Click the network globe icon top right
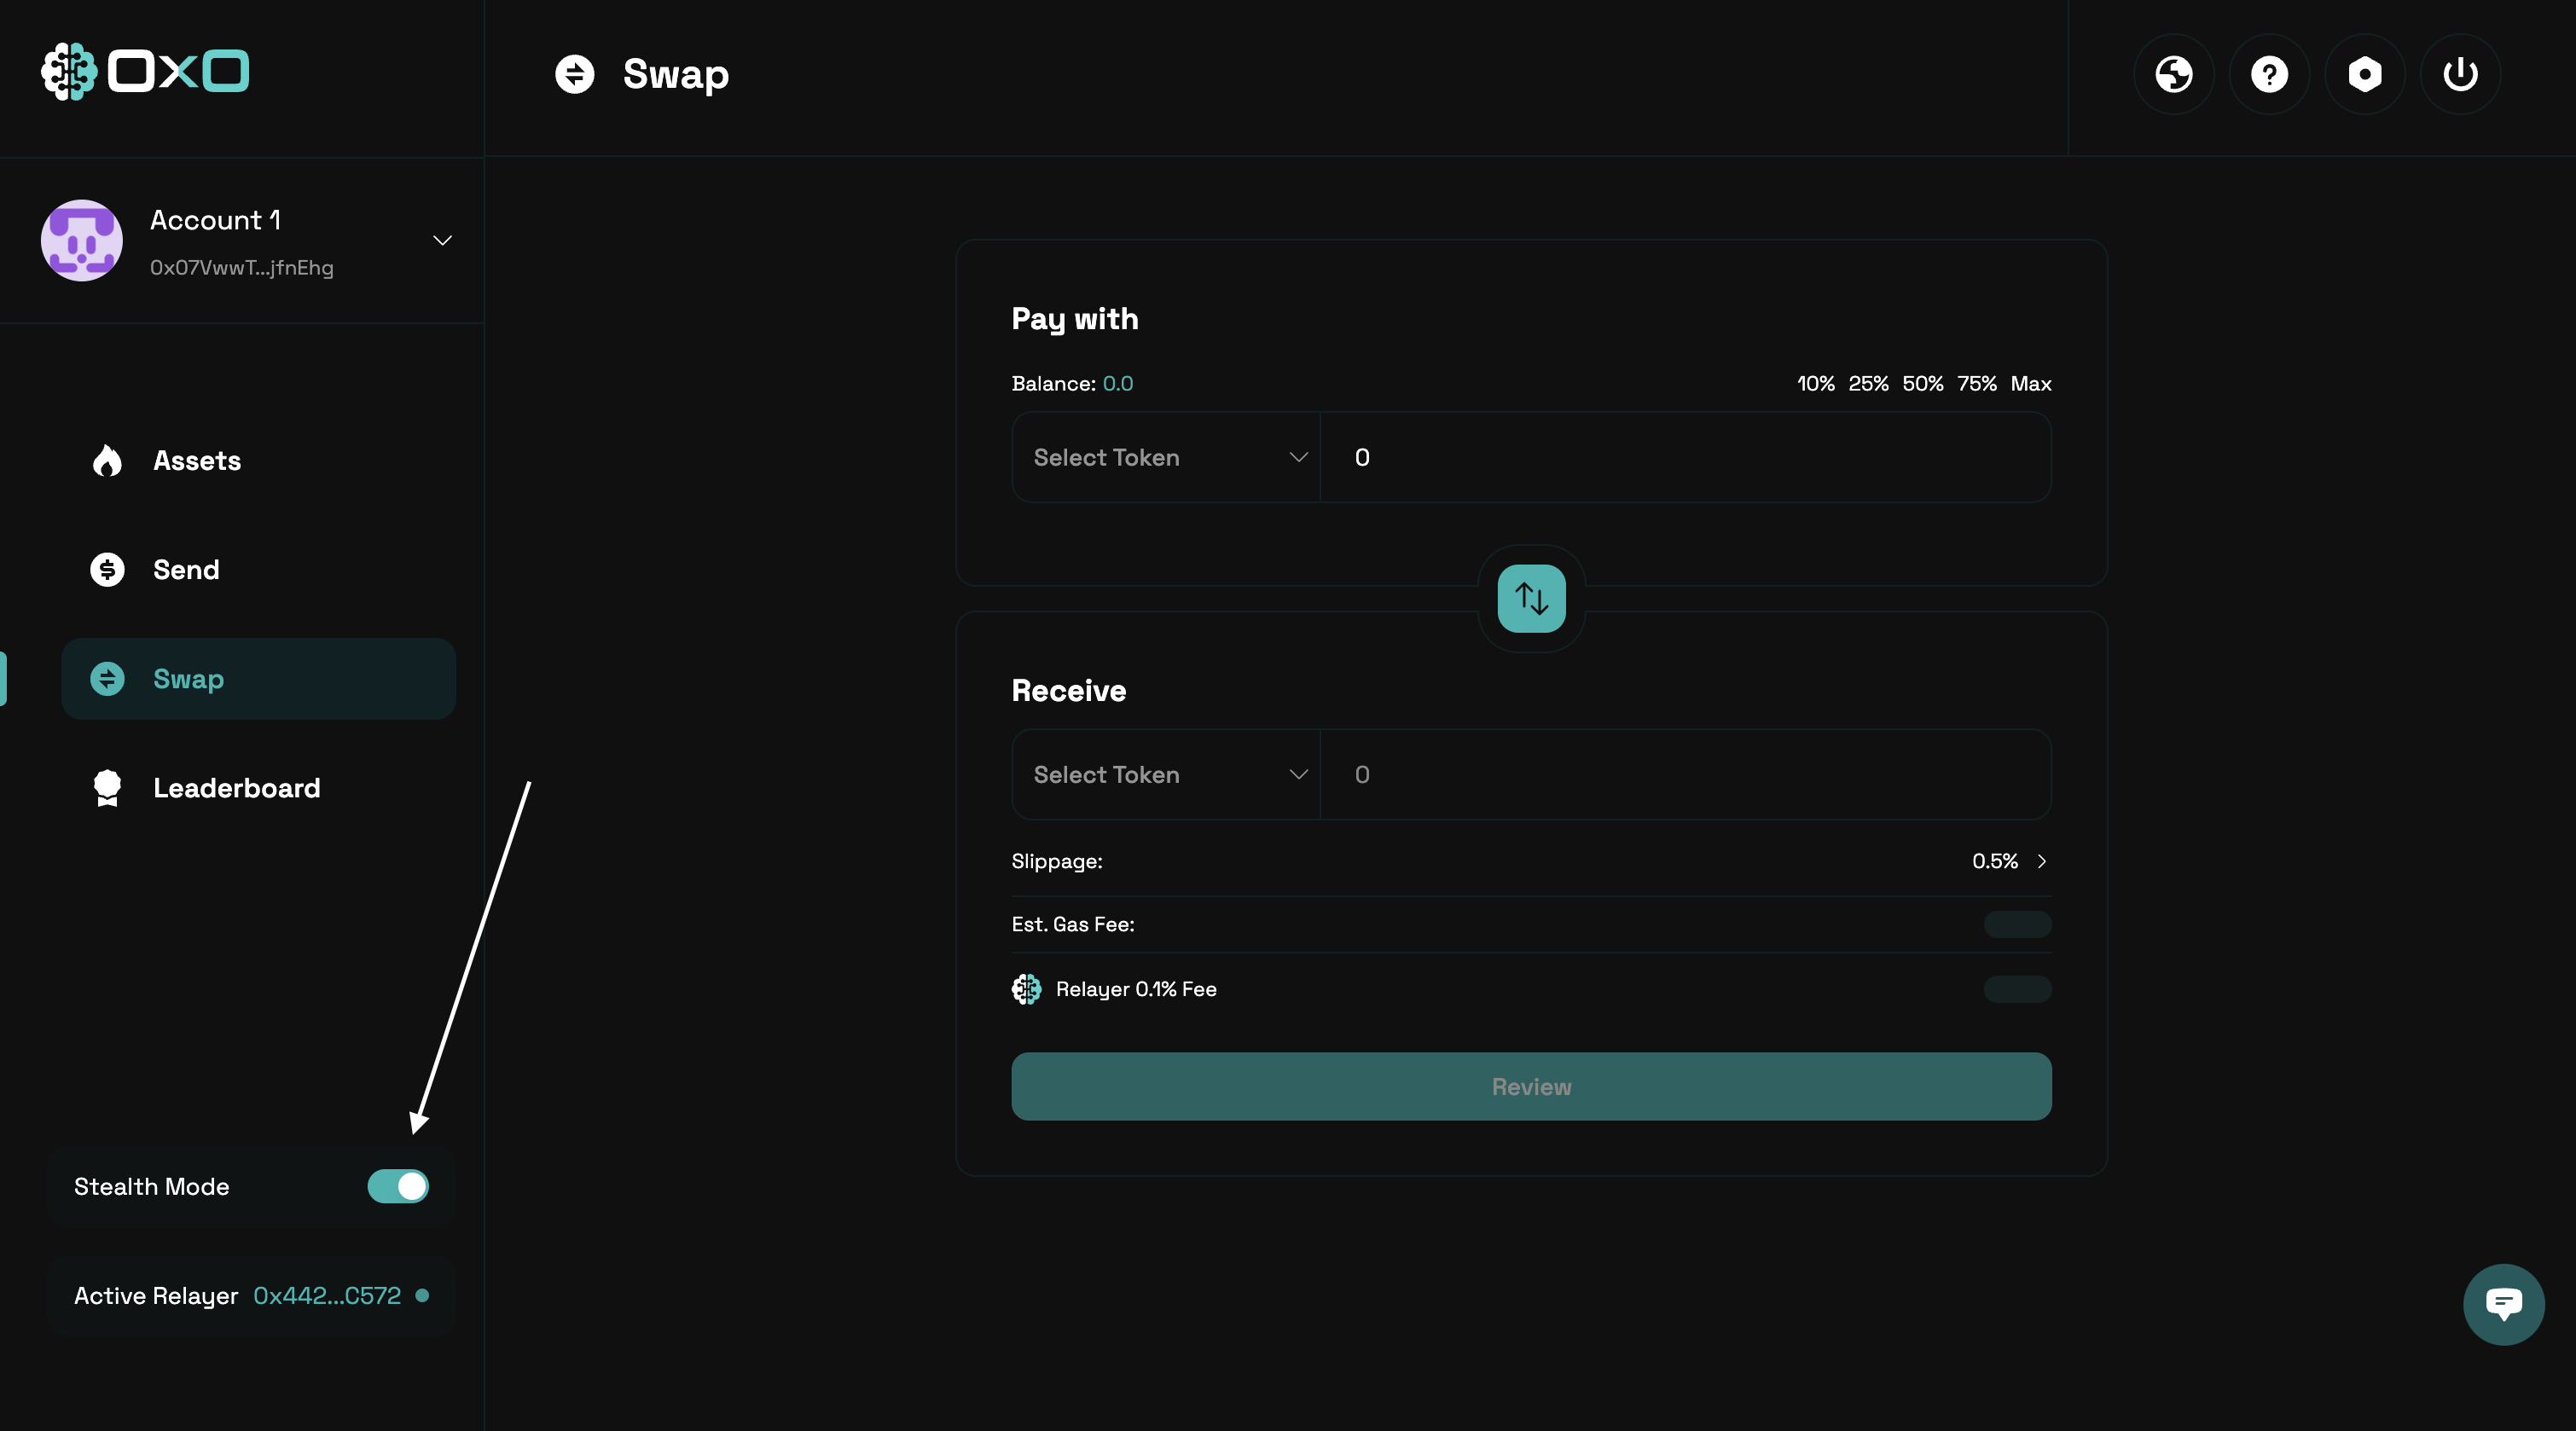Screen dimensions: 2576x1431 coord(2173,73)
